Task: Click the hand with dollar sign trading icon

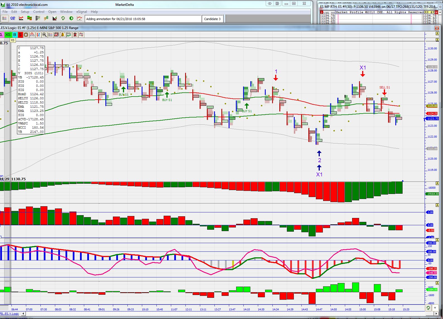Action: click(x=46, y=18)
